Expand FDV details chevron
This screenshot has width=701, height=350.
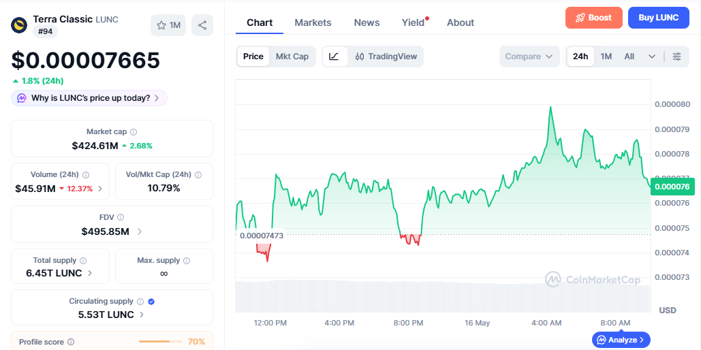[140, 232]
